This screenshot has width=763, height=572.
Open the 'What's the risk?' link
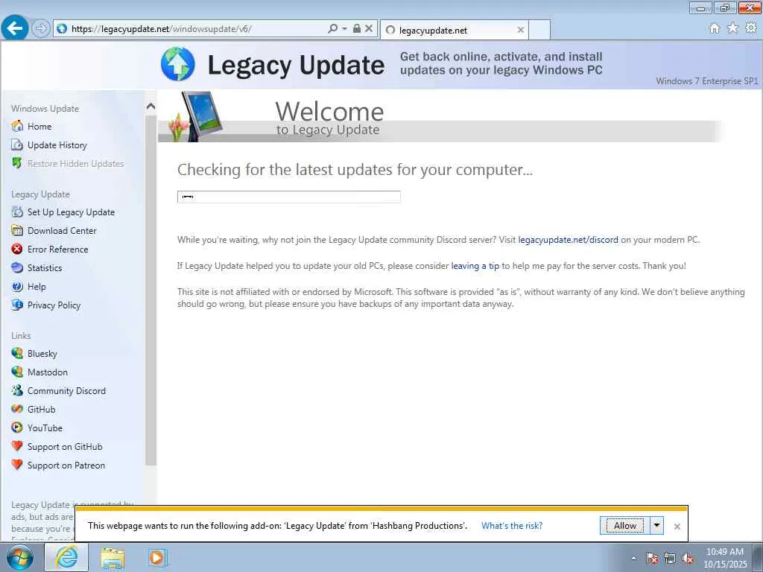pyautogui.click(x=512, y=526)
